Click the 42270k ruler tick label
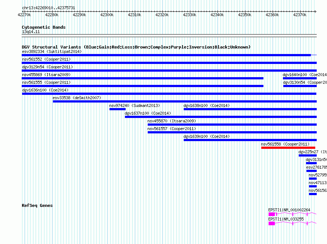The height and width of the screenshot is (244, 327). [24, 15]
